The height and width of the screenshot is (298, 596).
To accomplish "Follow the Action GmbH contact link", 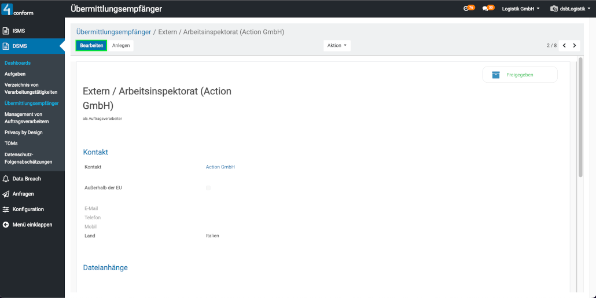I will [220, 167].
